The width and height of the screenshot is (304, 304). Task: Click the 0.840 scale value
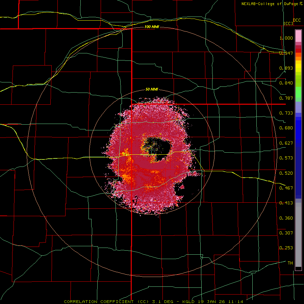tap(286, 83)
